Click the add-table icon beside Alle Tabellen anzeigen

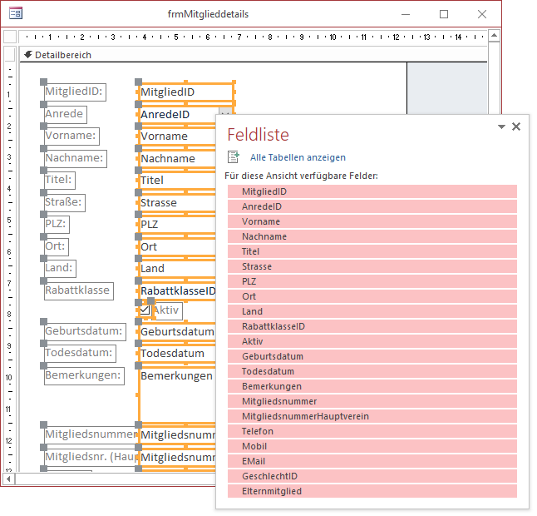pos(234,157)
